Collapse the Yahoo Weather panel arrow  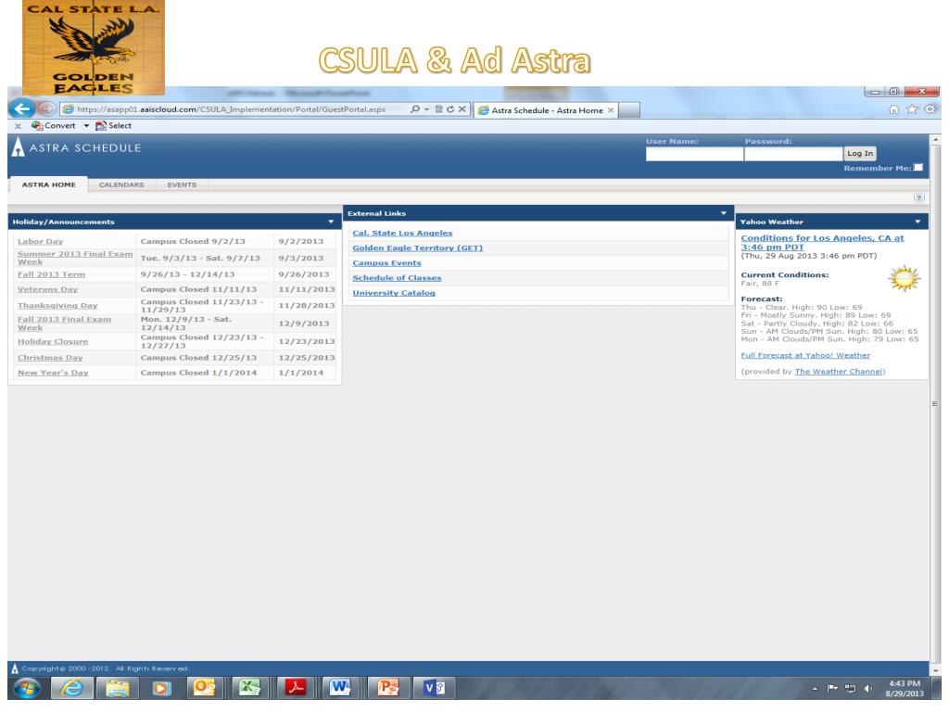click(x=917, y=222)
